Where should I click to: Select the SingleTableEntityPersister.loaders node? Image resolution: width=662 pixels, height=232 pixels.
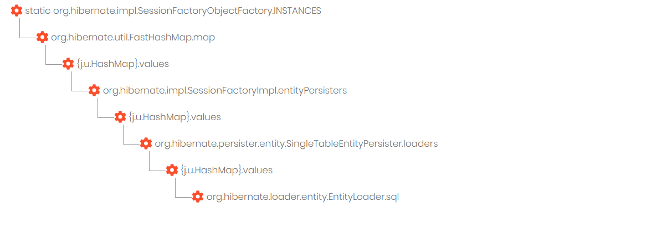click(296, 143)
